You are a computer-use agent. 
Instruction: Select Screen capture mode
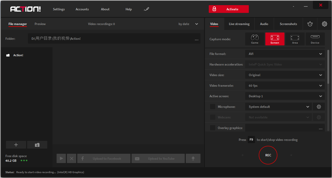point(275,39)
